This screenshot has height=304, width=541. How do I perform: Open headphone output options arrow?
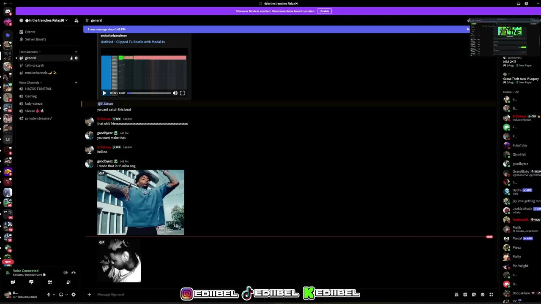click(x=66, y=295)
